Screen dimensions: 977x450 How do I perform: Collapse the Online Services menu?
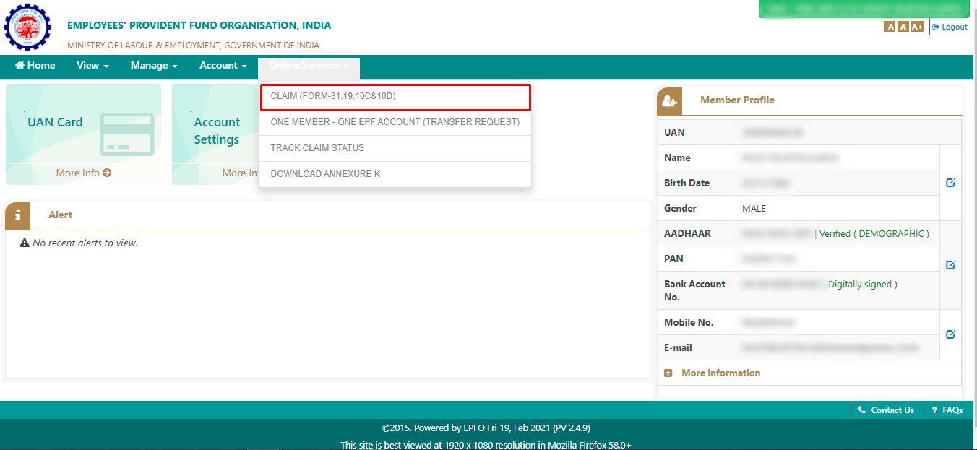point(309,66)
